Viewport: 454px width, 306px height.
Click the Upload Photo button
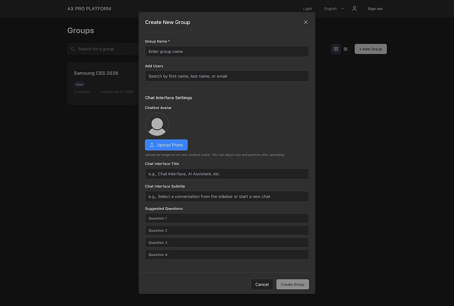pyautogui.click(x=166, y=145)
